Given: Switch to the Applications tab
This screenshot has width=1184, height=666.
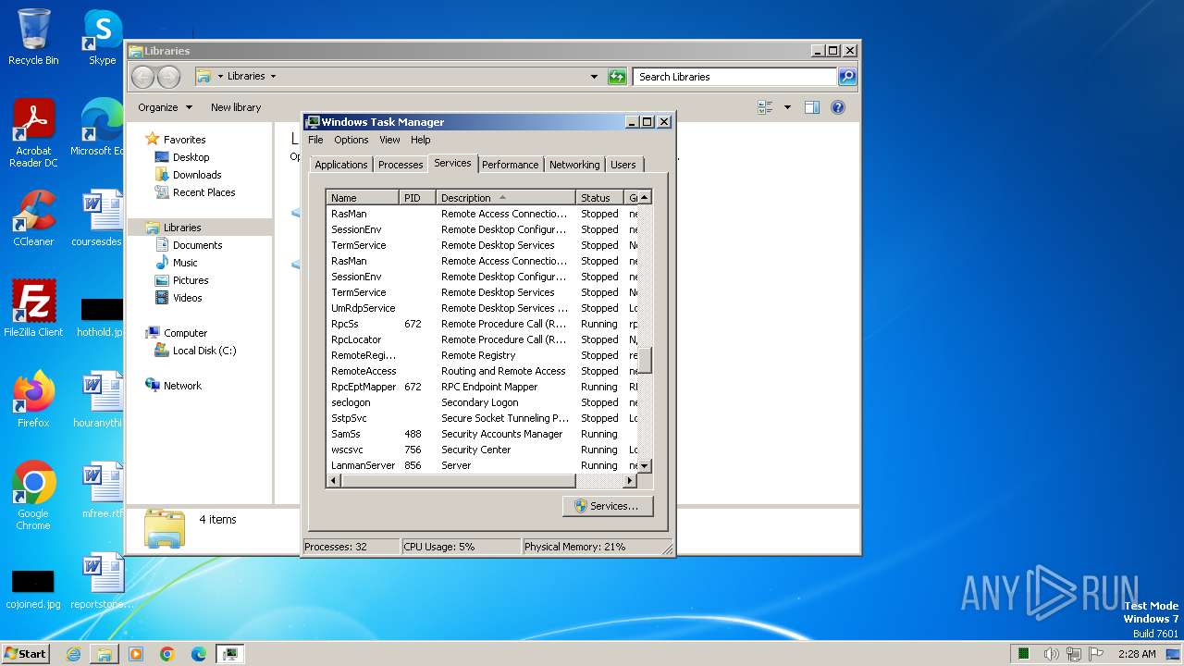Looking at the screenshot, I should 340,165.
